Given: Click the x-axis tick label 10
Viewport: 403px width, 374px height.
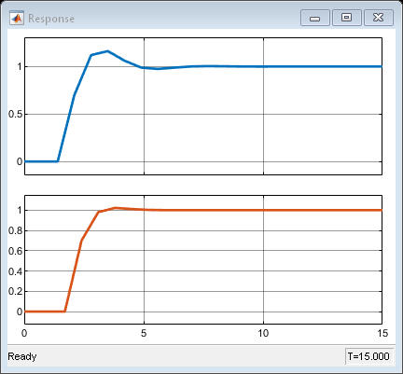Looking at the screenshot, I should 263,333.
